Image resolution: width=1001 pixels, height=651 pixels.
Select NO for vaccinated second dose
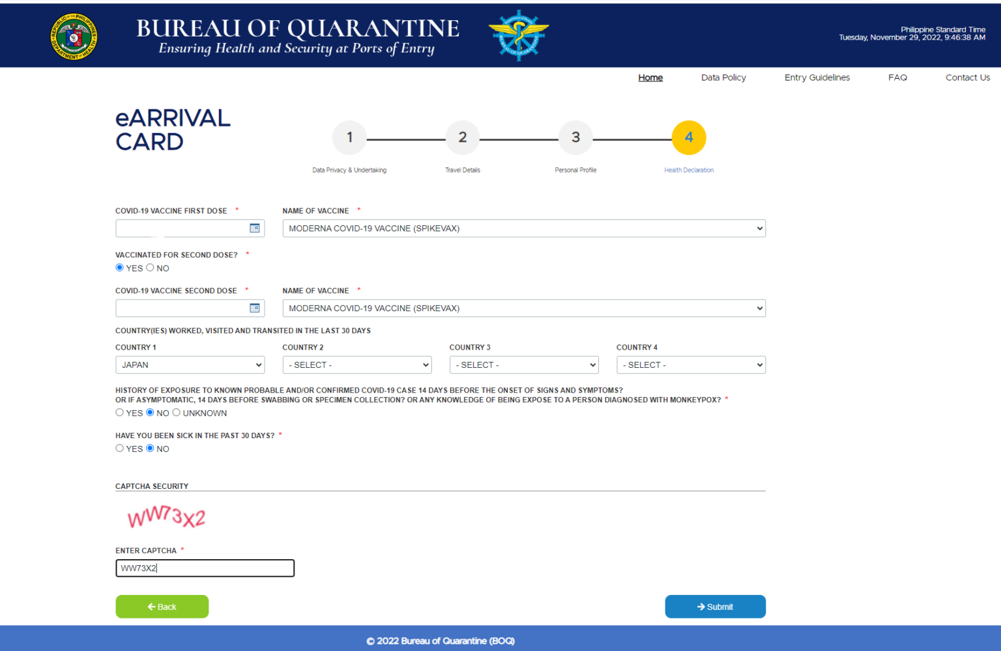tap(151, 268)
